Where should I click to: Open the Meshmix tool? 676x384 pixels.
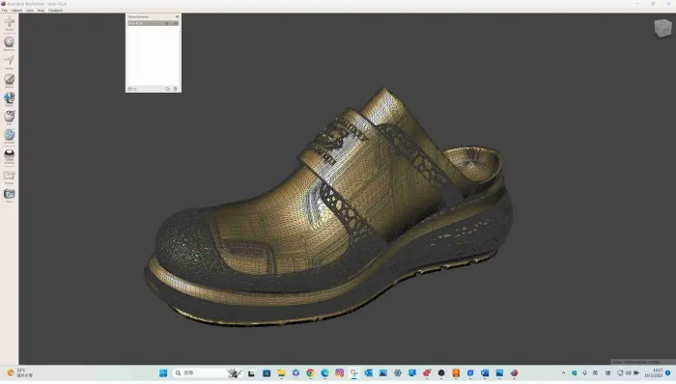[x=9, y=41]
